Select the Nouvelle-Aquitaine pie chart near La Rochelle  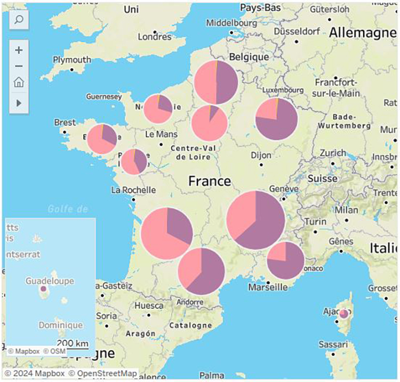167,234
